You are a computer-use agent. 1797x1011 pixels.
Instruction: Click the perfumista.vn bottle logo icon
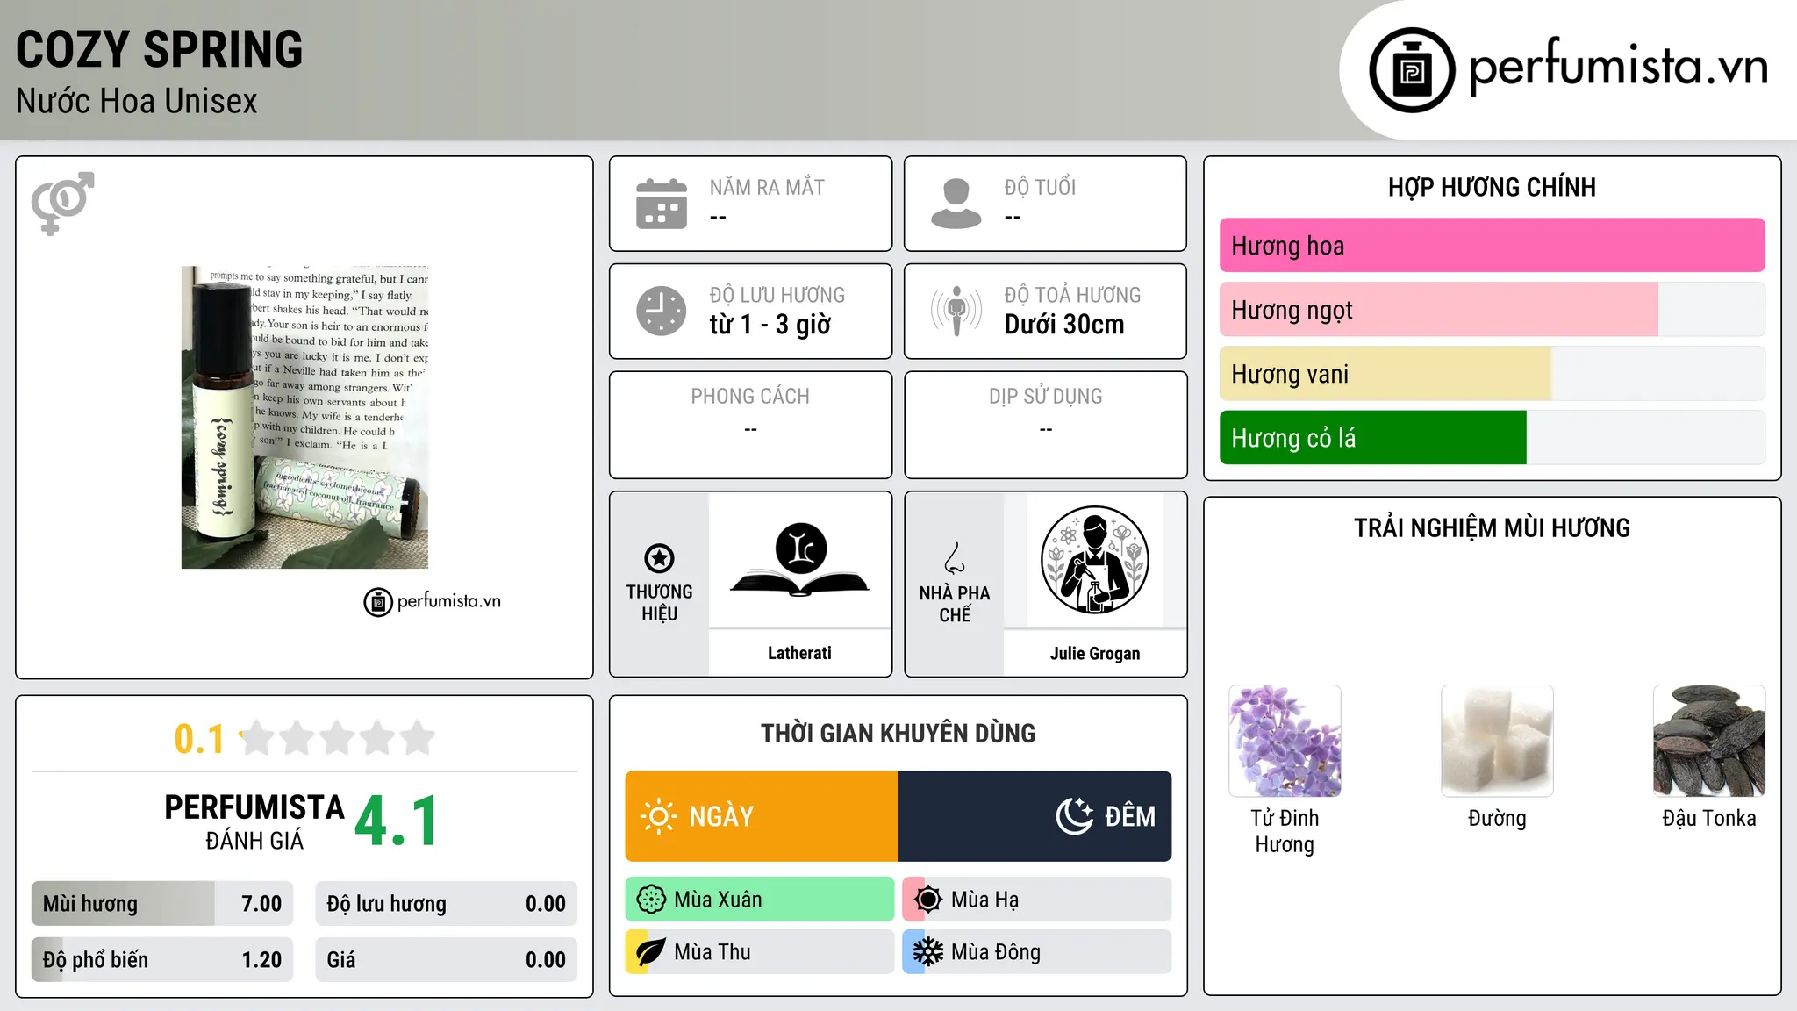click(x=1412, y=70)
